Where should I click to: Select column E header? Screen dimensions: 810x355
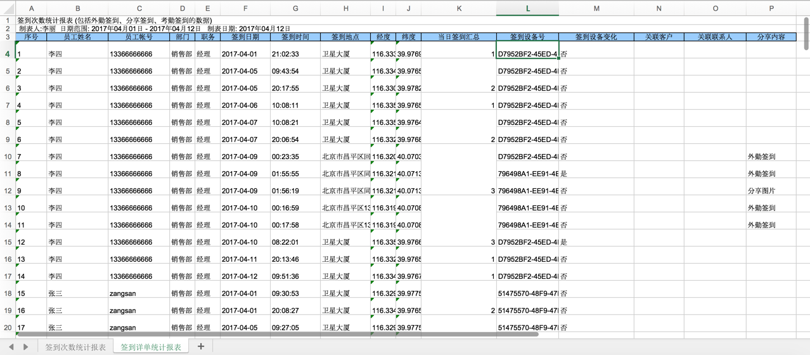click(x=207, y=8)
